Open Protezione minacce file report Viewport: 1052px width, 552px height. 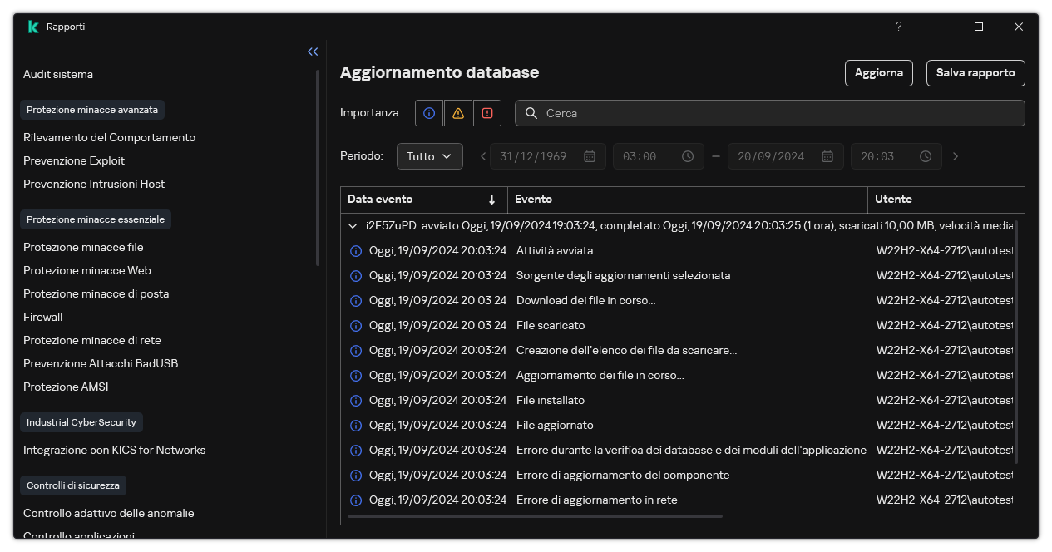click(x=83, y=247)
